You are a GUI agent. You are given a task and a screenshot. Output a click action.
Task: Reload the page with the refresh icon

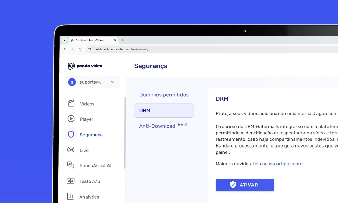point(80,49)
